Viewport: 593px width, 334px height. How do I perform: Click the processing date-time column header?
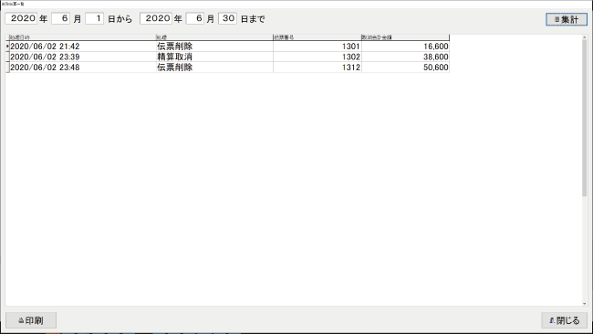tap(82, 37)
